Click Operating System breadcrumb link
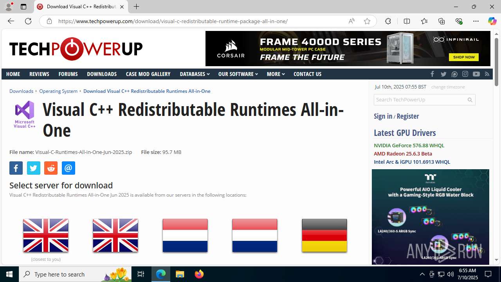Viewport: 501px width, 282px height. click(58, 91)
